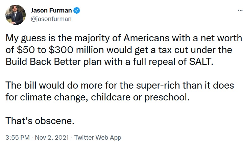Click the paragraph starting "The bill would"
Screen dimensions: 243x142
(x=120, y=92)
